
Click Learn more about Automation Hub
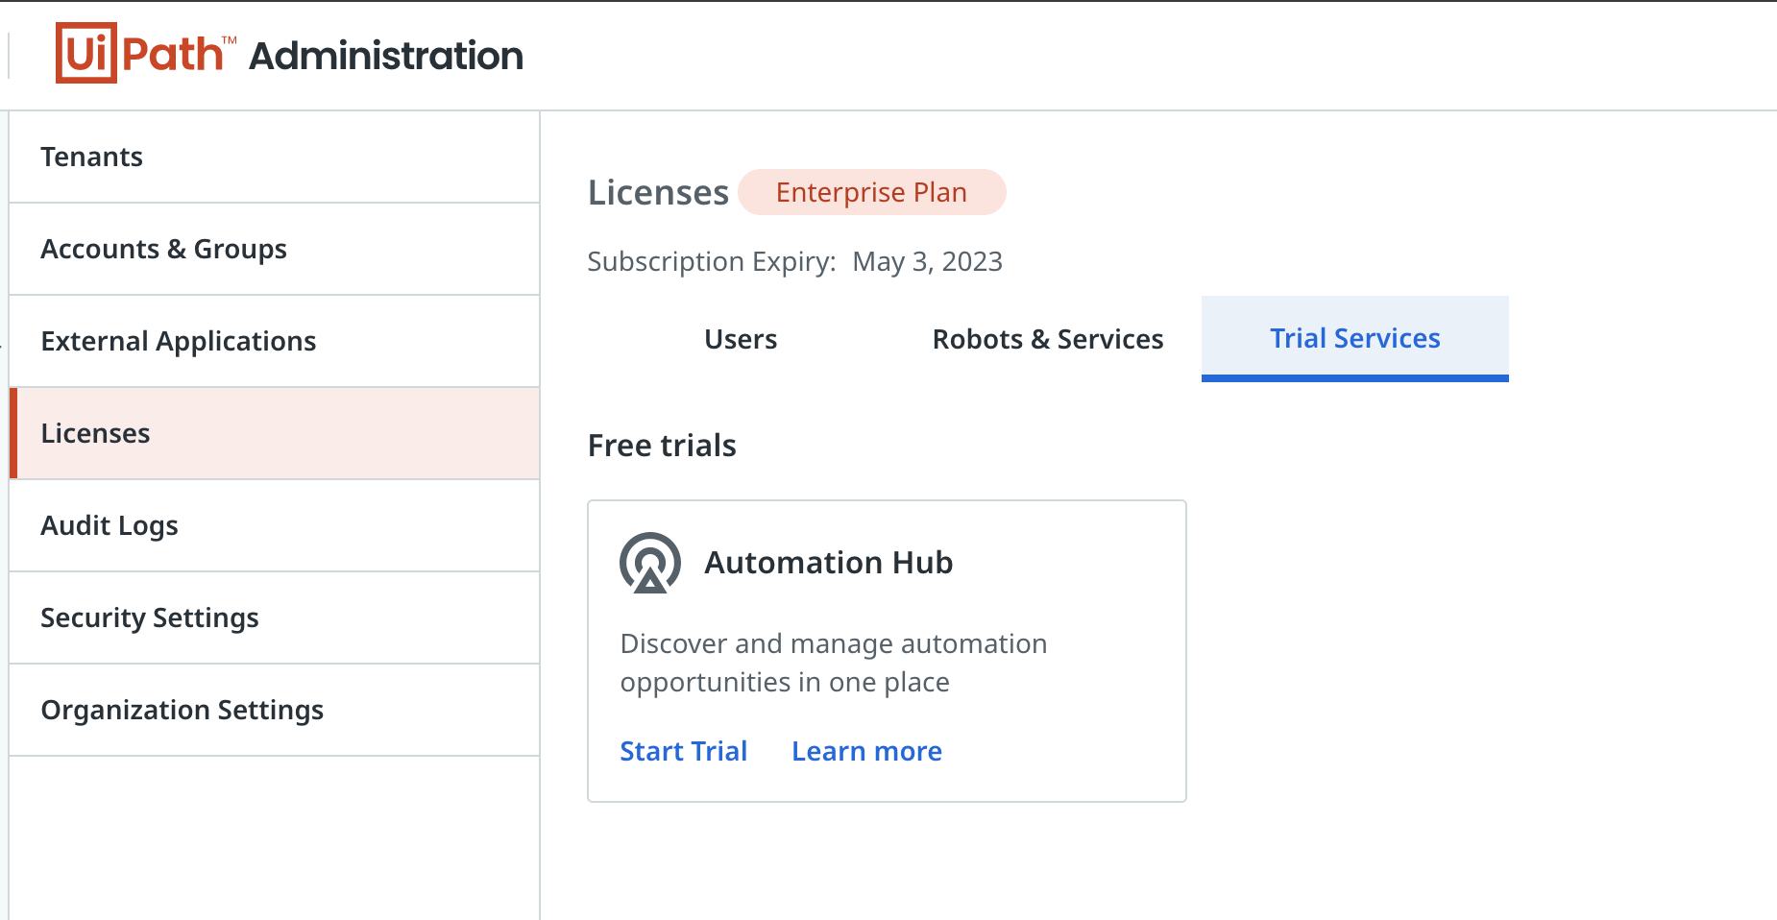[866, 751]
